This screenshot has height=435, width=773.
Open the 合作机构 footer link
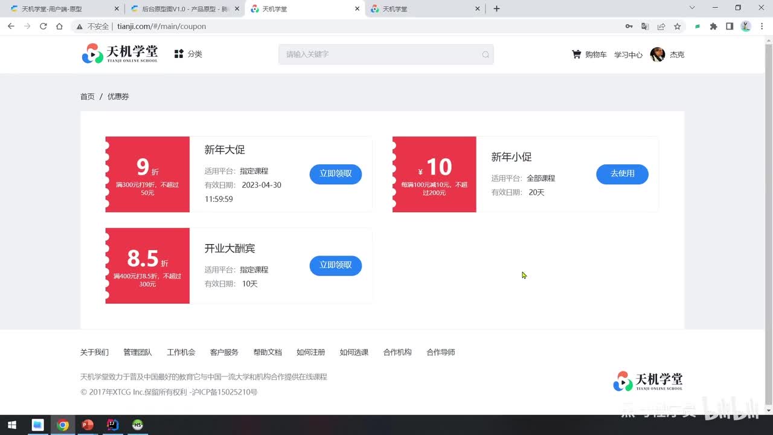(397, 352)
